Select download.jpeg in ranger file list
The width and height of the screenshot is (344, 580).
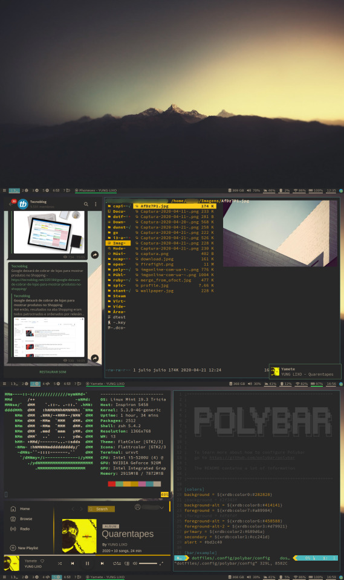pos(174,259)
